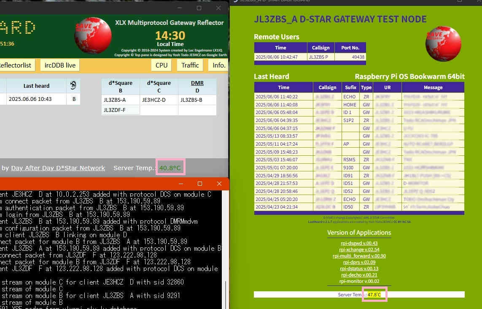Close the terminal log window

219,184
